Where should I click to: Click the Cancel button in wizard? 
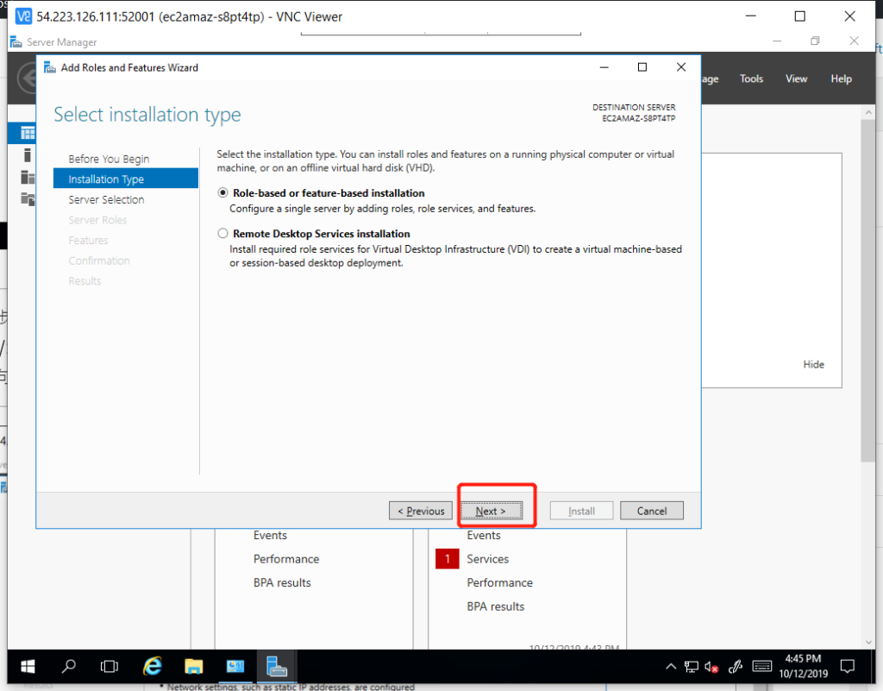[x=651, y=511]
